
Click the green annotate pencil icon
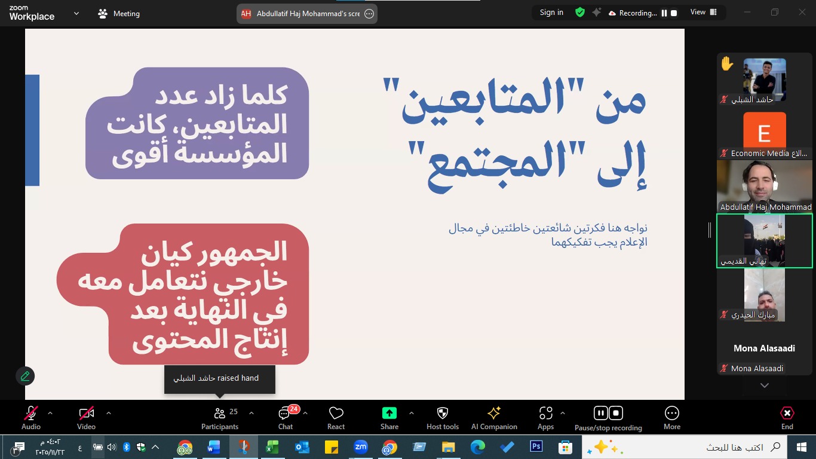(x=25, y=376)
